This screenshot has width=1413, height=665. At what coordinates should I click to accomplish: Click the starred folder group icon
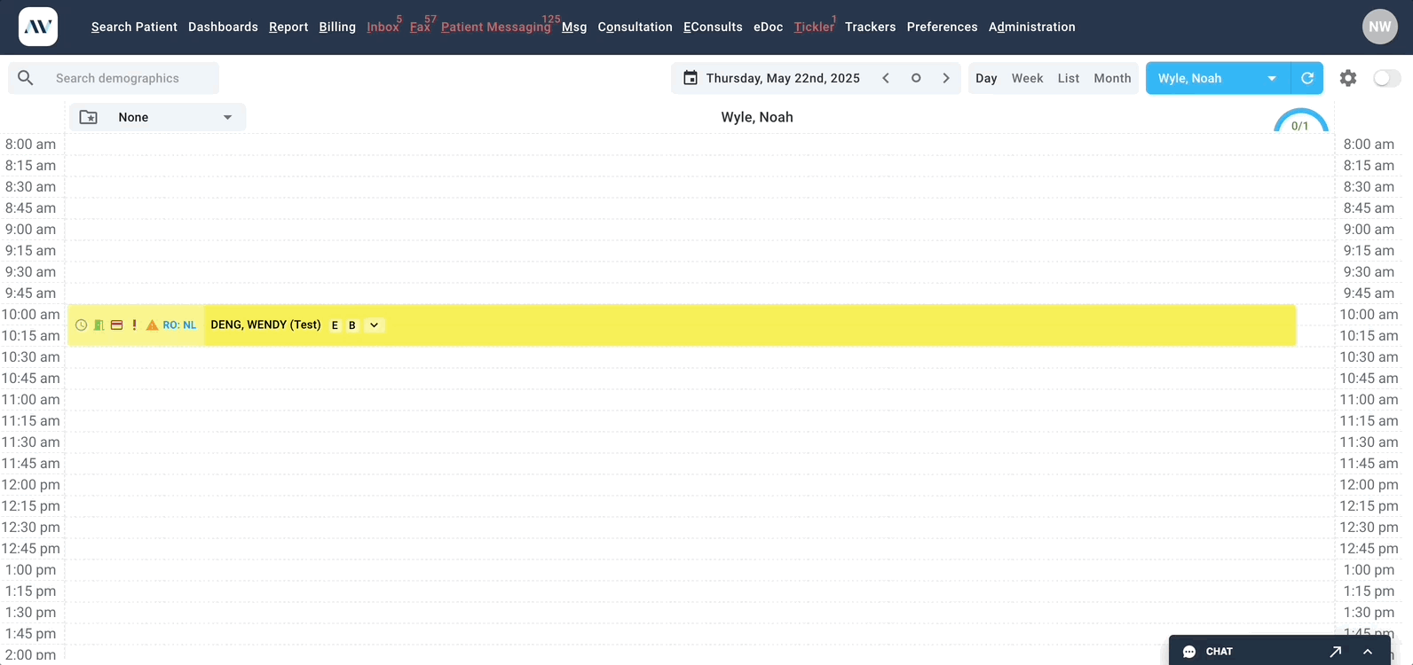click(x=89, y=117)
